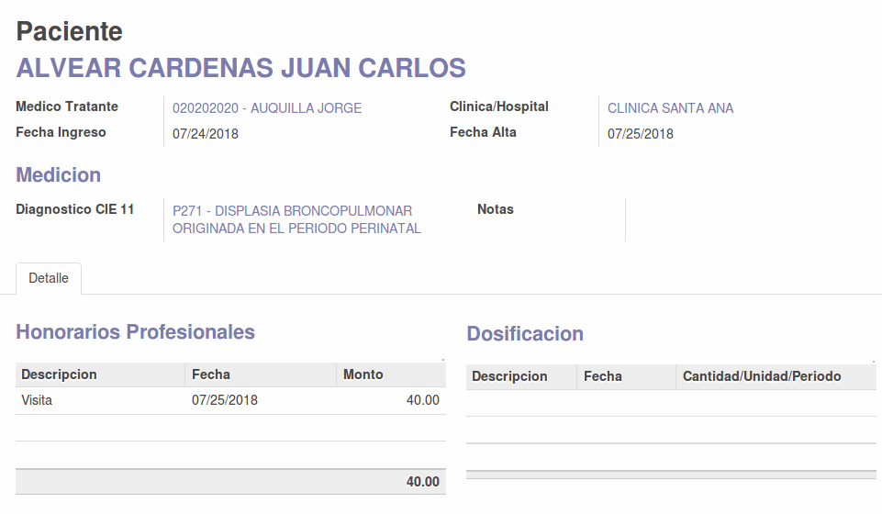This screenshot has width=882, height=514.
Task: Sort Honorarios table by Monto column
Action: tap(363, 374)
